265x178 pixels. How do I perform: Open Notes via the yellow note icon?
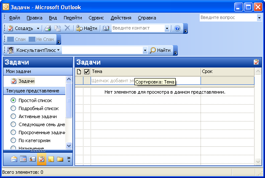tap(51, 159)
